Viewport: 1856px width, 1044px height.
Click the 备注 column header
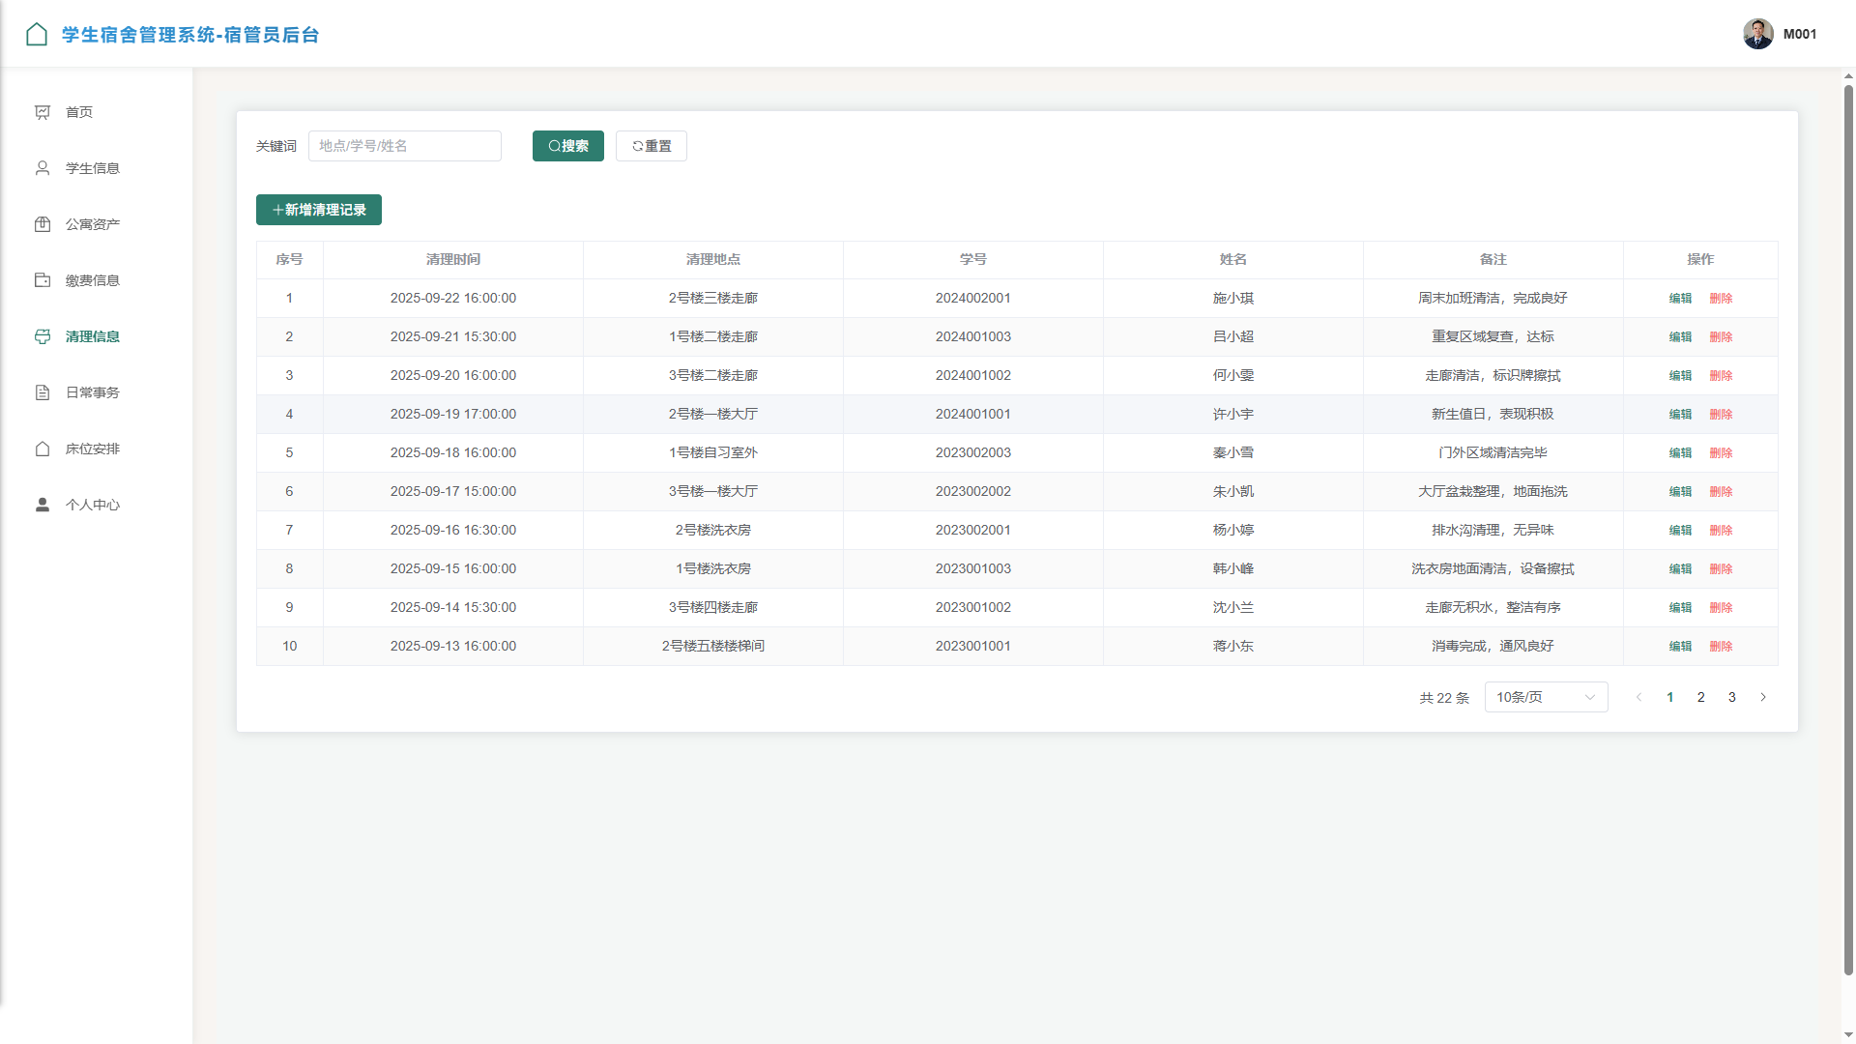(x=1493, y=260)
